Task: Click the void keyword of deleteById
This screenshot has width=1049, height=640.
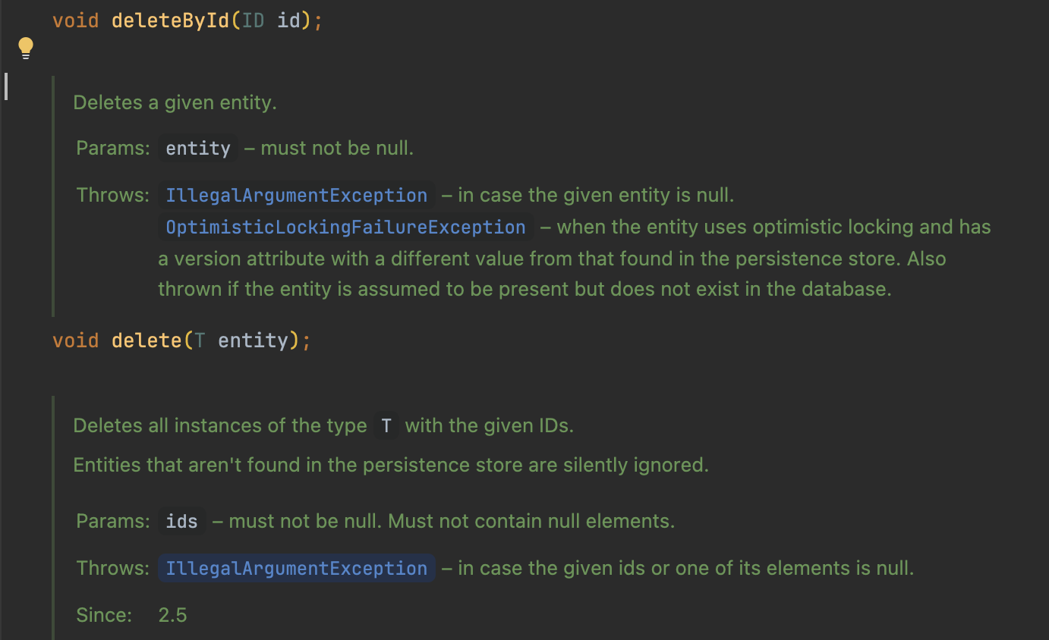Action: click(75, 20)
